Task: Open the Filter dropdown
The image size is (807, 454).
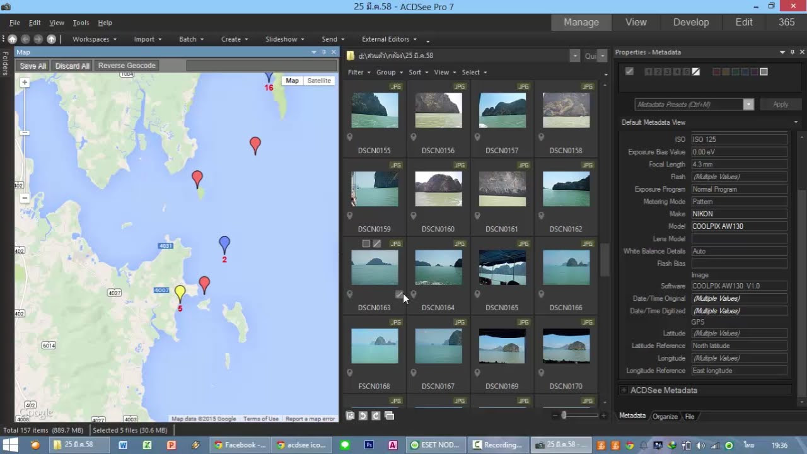Action: [x=359, y=72]
